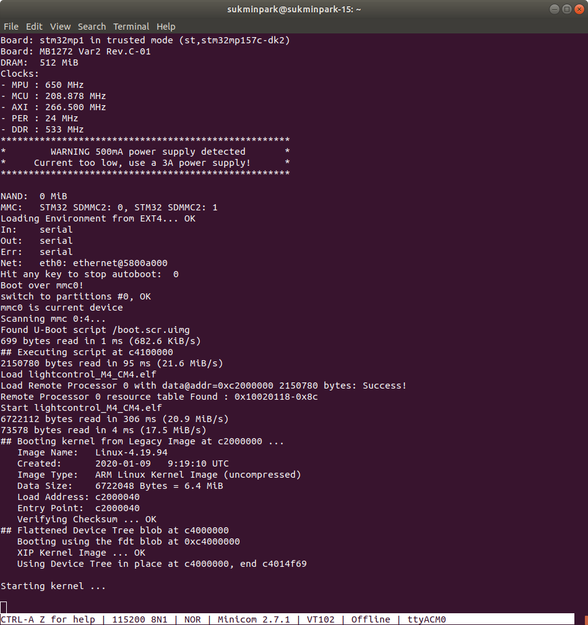Click the terminal cursor block at bottom

4,608
